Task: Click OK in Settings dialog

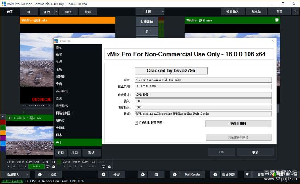Action: (x=221, y=152)
